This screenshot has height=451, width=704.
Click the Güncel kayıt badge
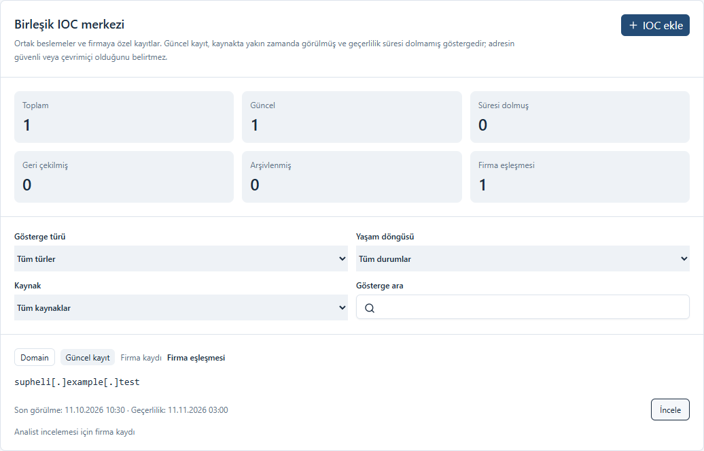click(88, 358)
